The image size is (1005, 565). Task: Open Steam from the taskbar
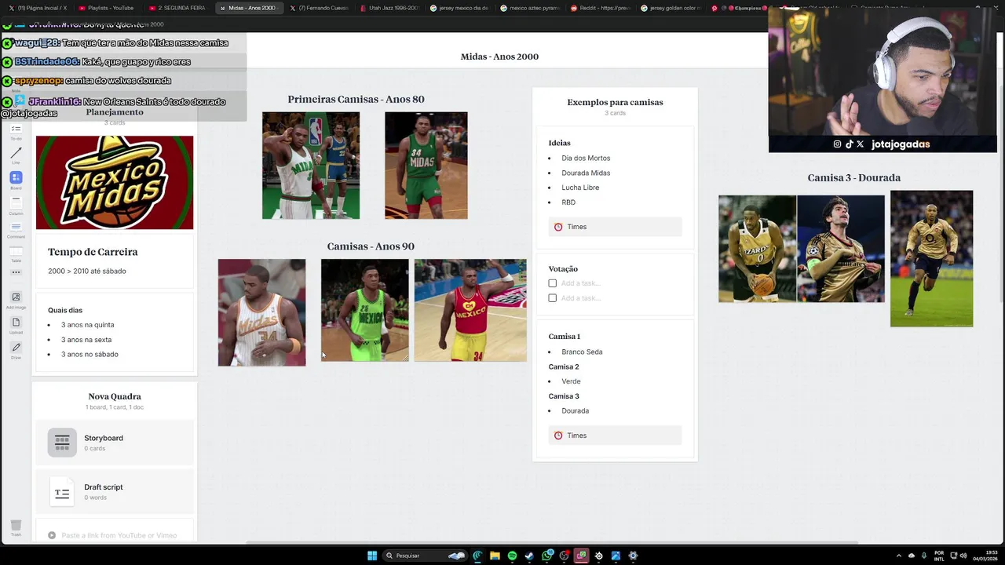(x=529, y=556)
